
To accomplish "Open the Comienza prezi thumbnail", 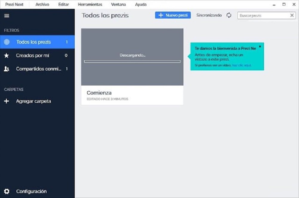I will pos(132,57).
